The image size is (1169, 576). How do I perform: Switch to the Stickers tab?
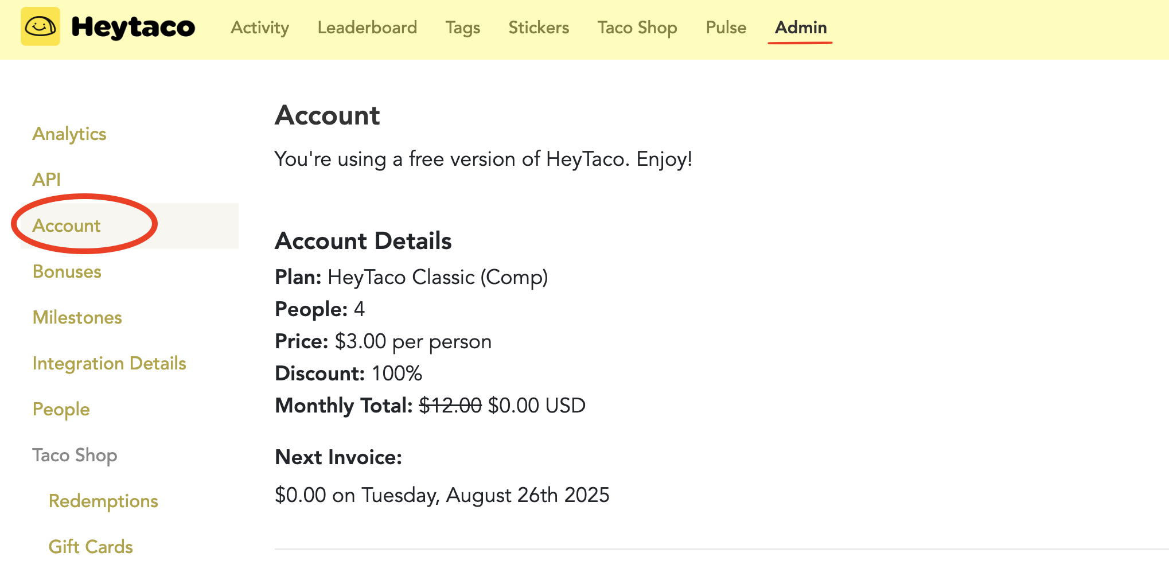(539, 28)
